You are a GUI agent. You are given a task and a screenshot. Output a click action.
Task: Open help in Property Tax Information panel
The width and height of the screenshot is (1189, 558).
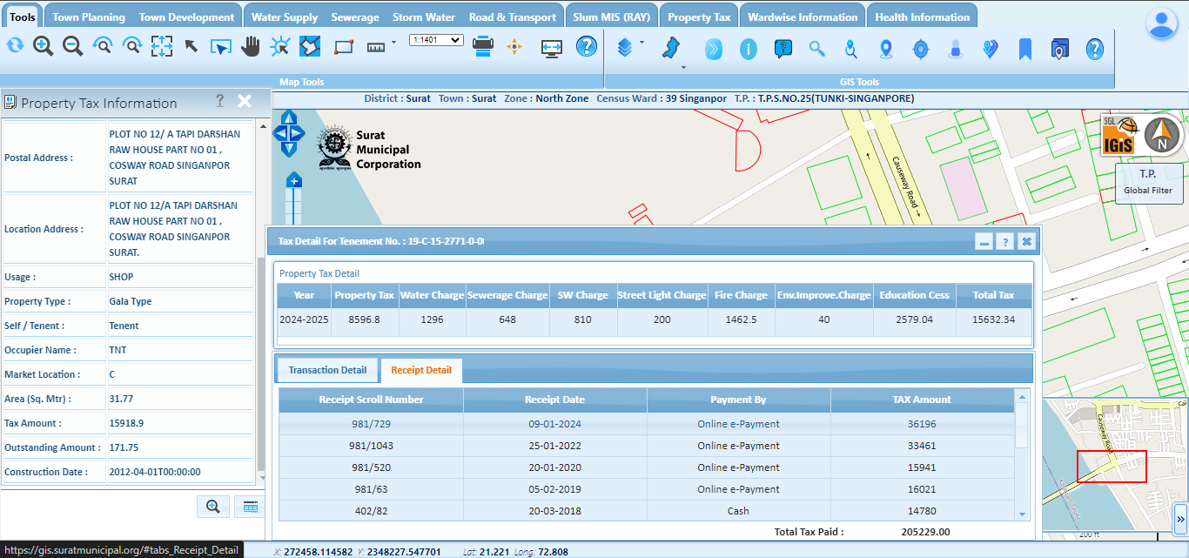220,101
